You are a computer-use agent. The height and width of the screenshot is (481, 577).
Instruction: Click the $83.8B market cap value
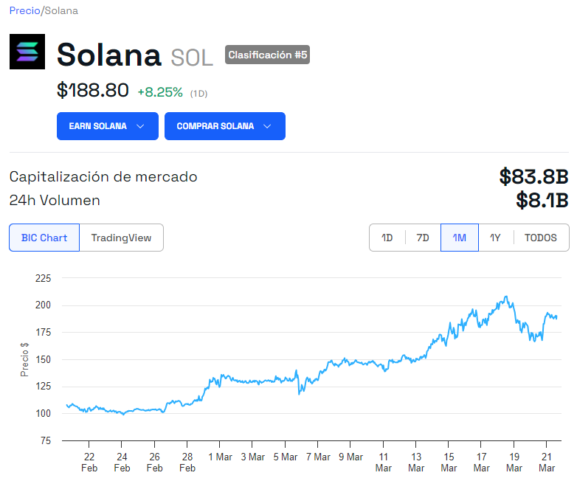[x=534, y=176]
